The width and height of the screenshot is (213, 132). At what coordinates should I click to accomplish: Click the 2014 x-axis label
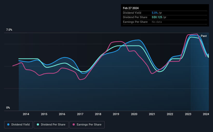click(x=26, y=114)
